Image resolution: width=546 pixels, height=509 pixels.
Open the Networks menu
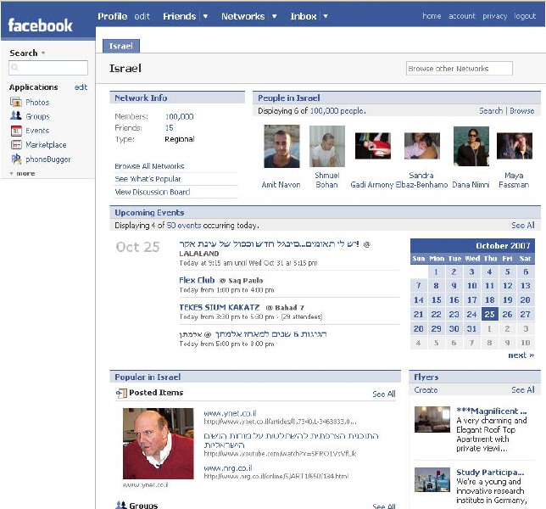click(243, 16)
